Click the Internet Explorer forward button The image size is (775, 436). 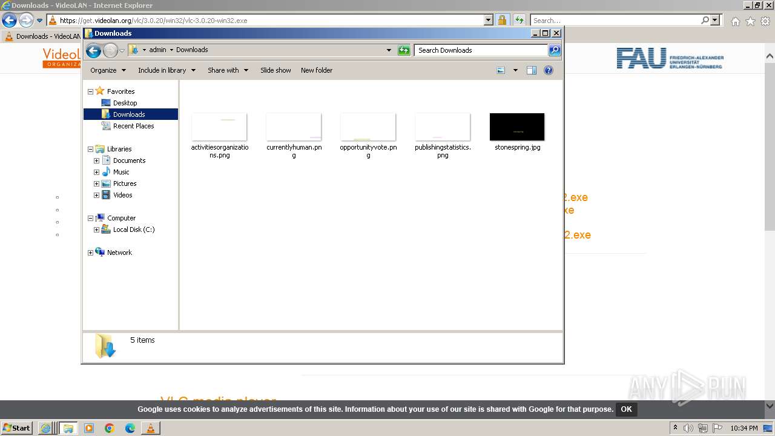coord(26,21)
